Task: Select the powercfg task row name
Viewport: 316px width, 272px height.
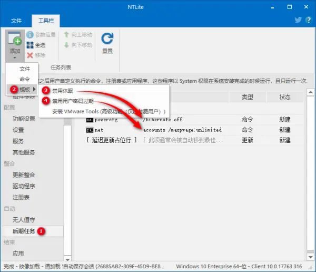Action: click(x=106, y=120)
